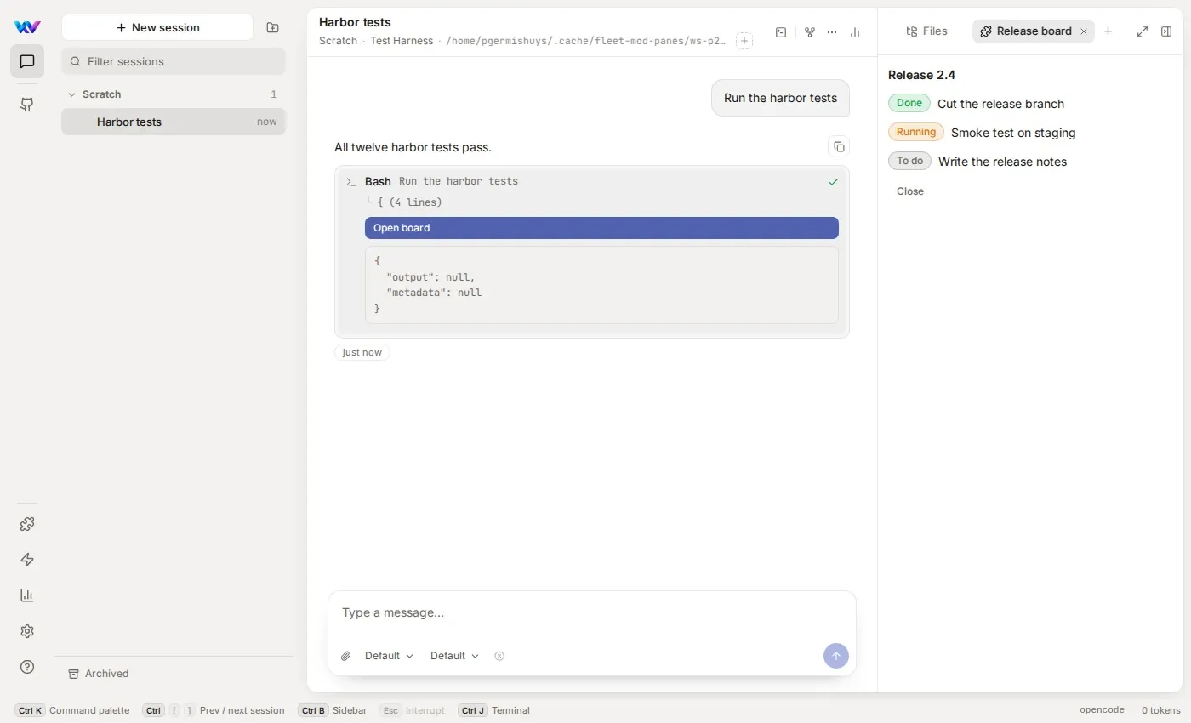The width and height of the screenshot is (1191, 723).
Task: Click the Type a message input
Action: point(592,612)
